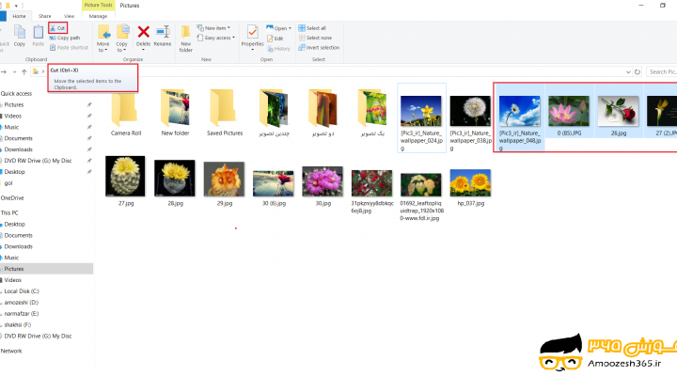The height and width of the screenshot is (376, 677).
Task: Expand the Open button dropdown arrow
Action: pos(290,28)
